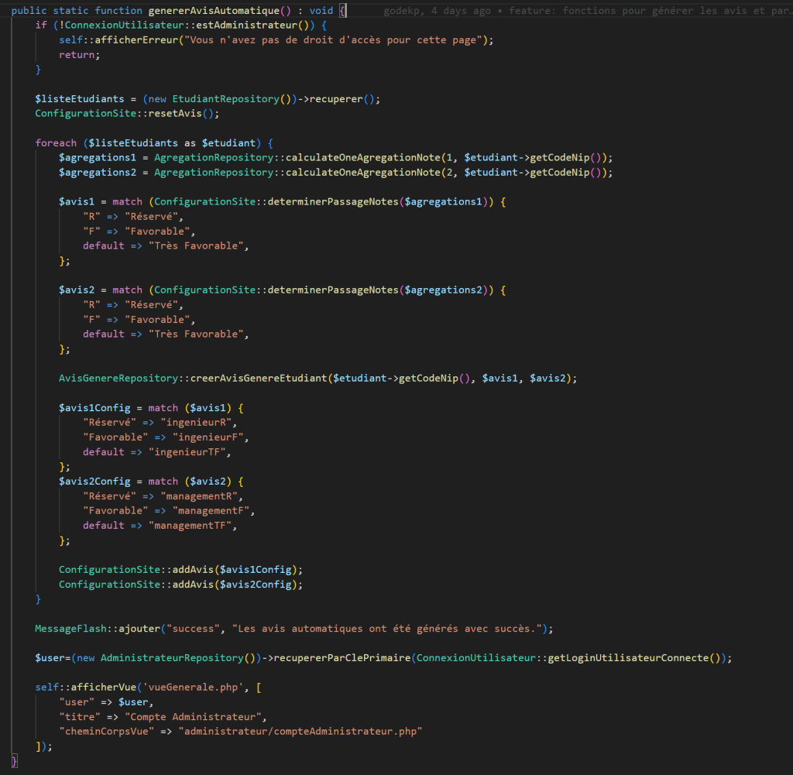Click the "ingenieurF" string
Screen dimensions: 793x775
pos(208,437)
